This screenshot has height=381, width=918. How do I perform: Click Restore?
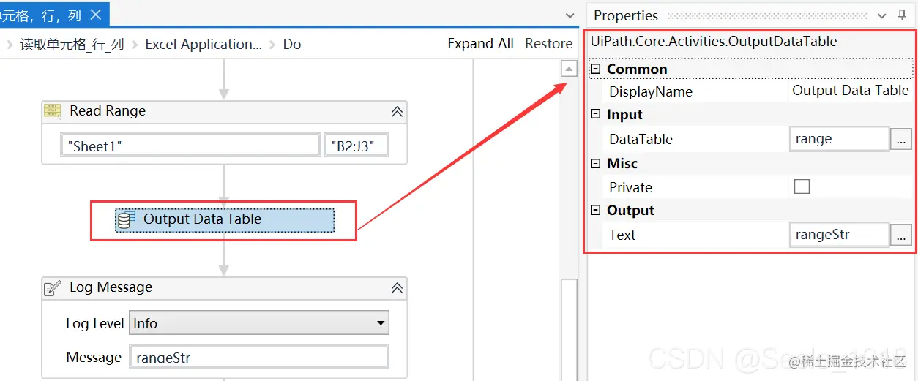548,44
